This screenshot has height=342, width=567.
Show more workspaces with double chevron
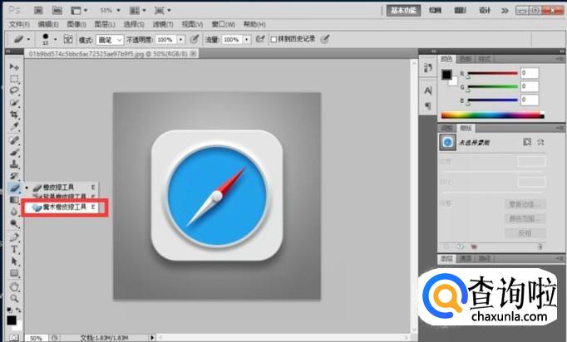(505, 11)
